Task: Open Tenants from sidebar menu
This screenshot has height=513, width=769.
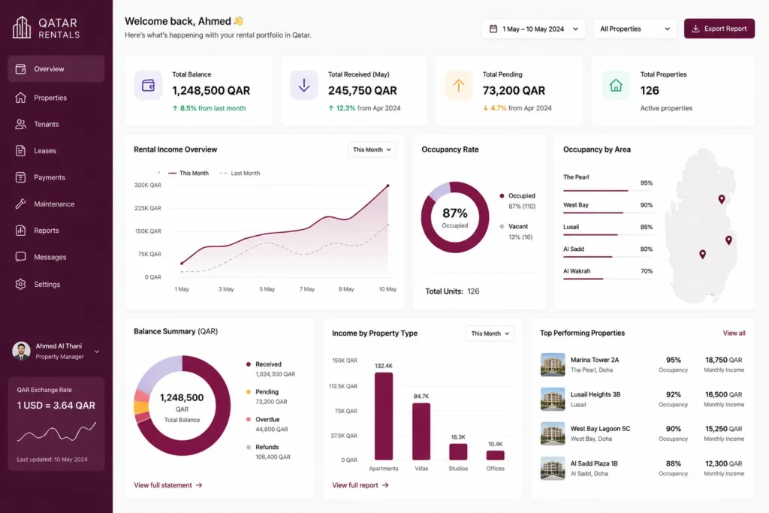Action: (x=56, y=124)
